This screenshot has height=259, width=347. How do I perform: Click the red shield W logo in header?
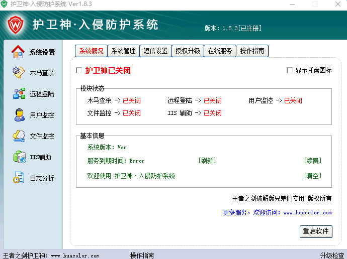click(x=16, y=25)
